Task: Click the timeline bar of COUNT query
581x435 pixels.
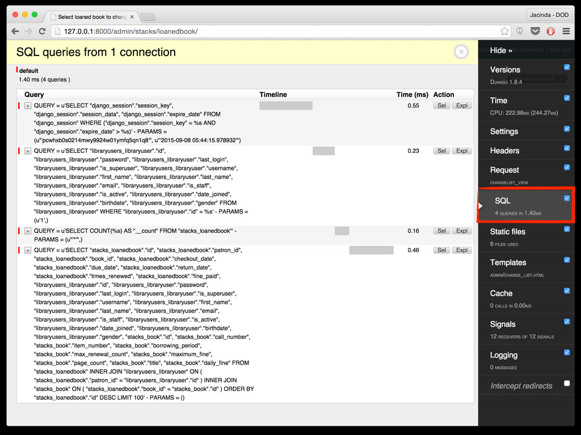Action: [342, 231]
